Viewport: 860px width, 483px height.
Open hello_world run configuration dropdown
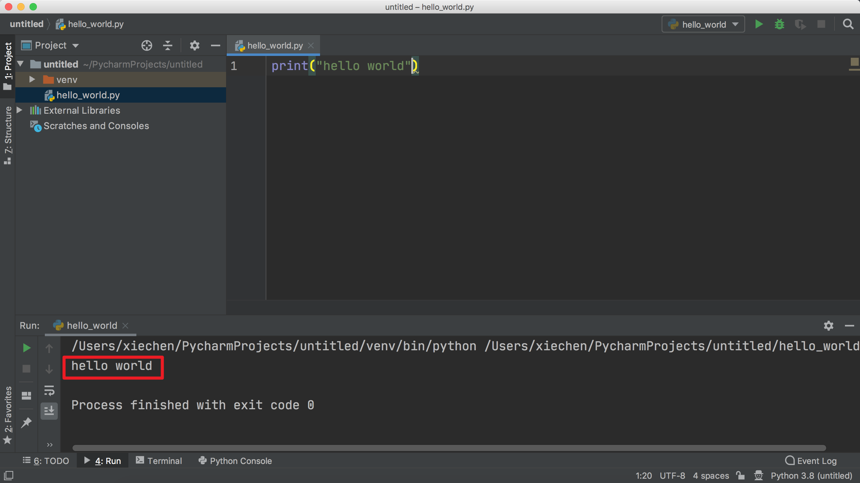(703, 24)
